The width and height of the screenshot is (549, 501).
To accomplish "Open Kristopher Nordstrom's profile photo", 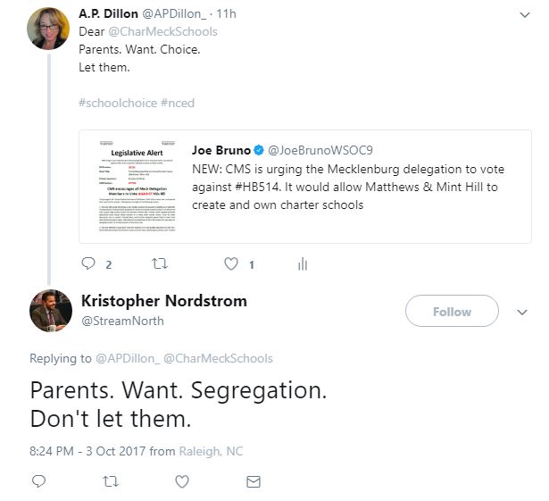I will tap(50, 310).
